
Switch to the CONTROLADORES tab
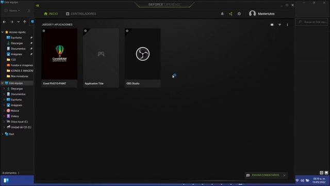click(81, 14)
